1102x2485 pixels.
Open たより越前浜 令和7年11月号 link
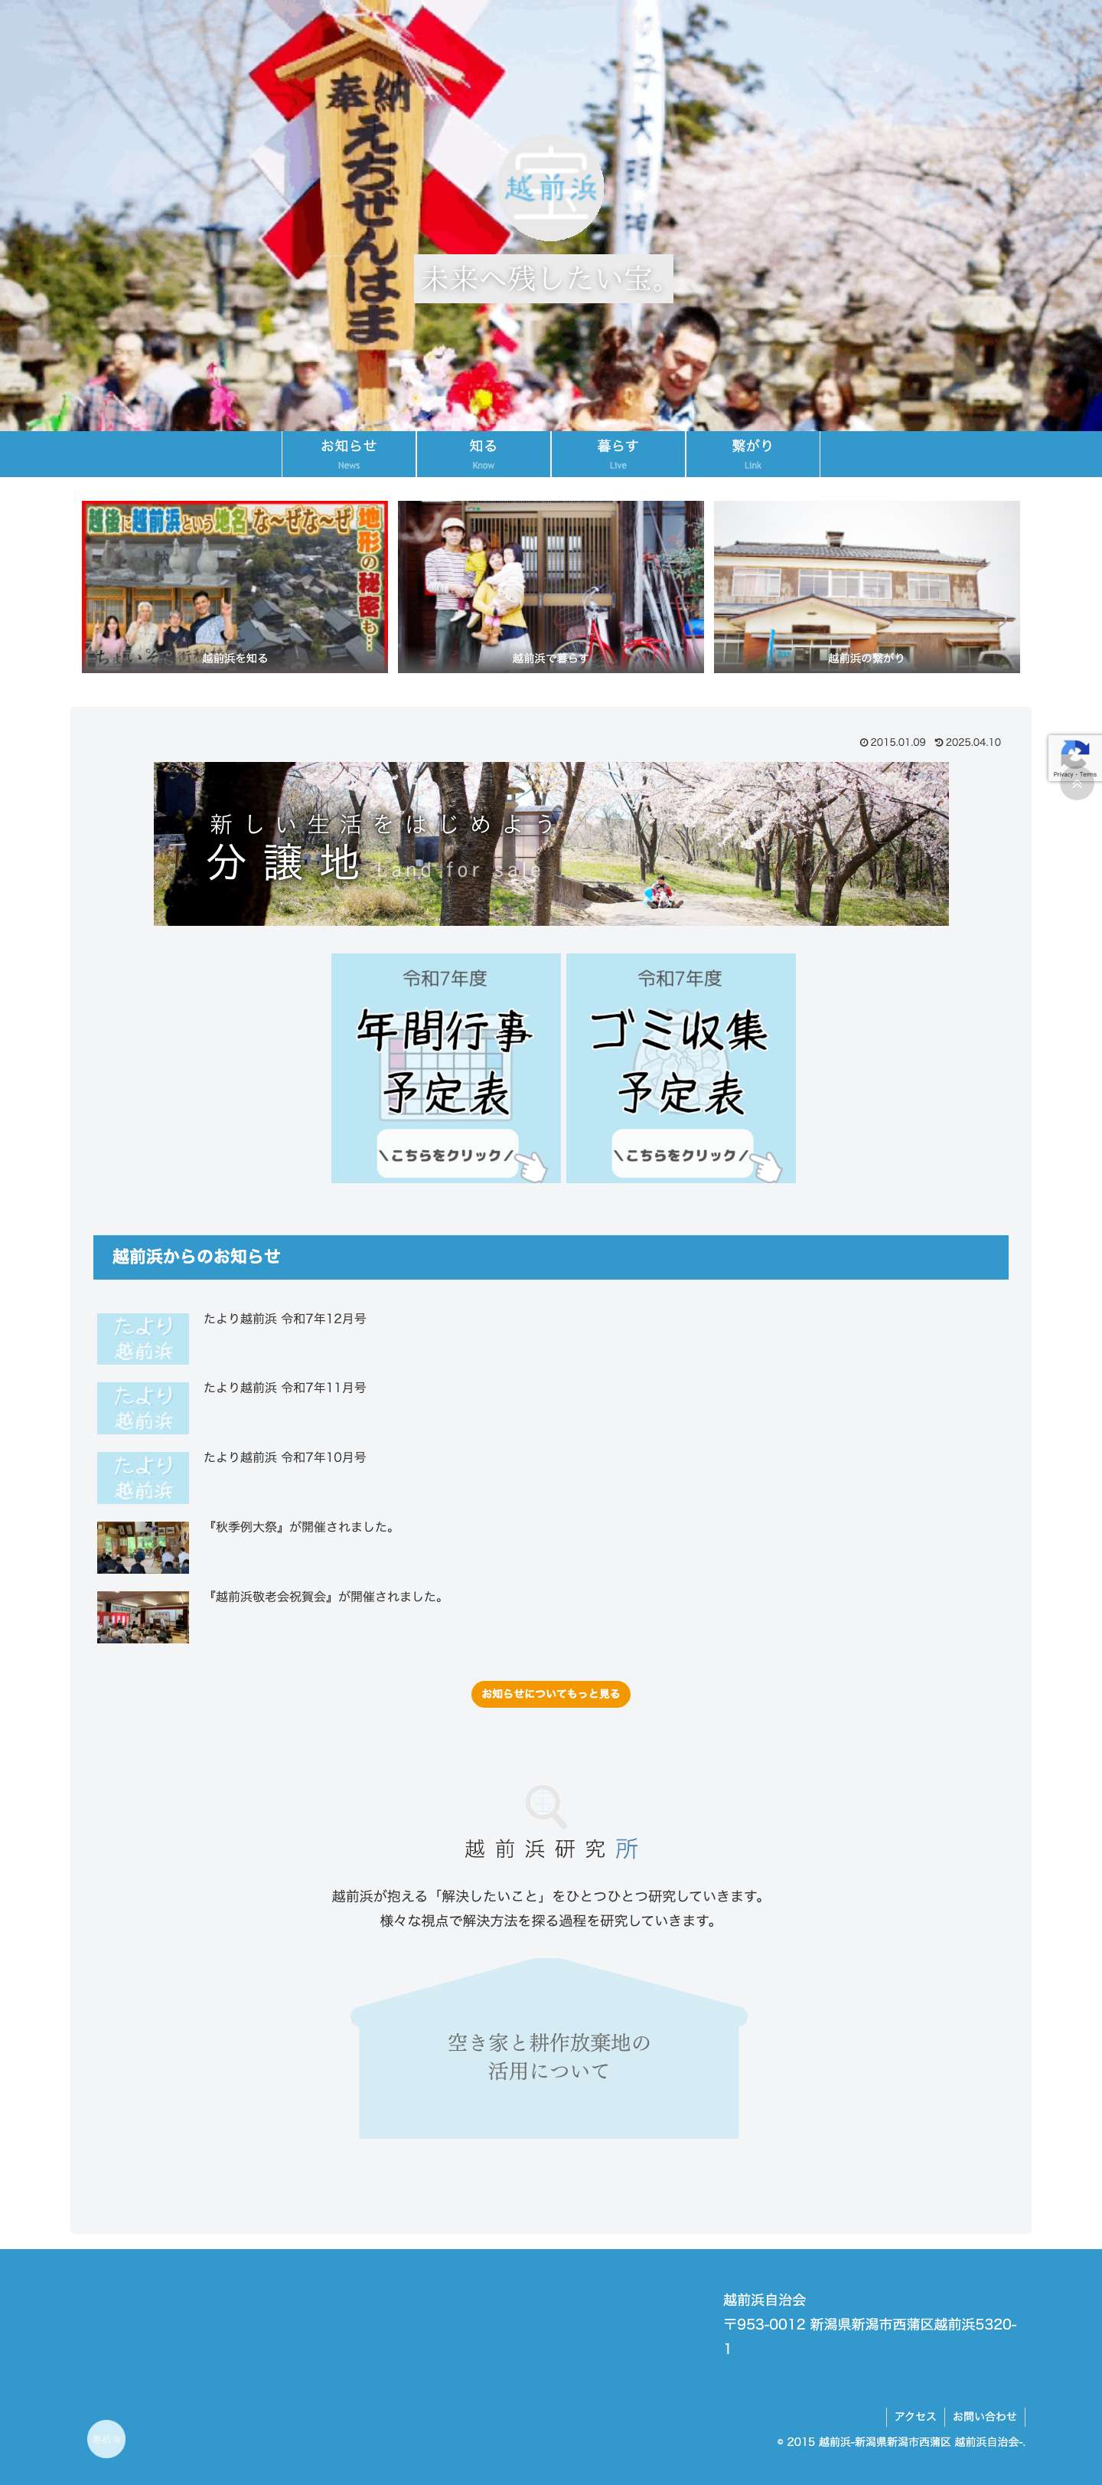pyautogui.click(x=285, y=1387)
